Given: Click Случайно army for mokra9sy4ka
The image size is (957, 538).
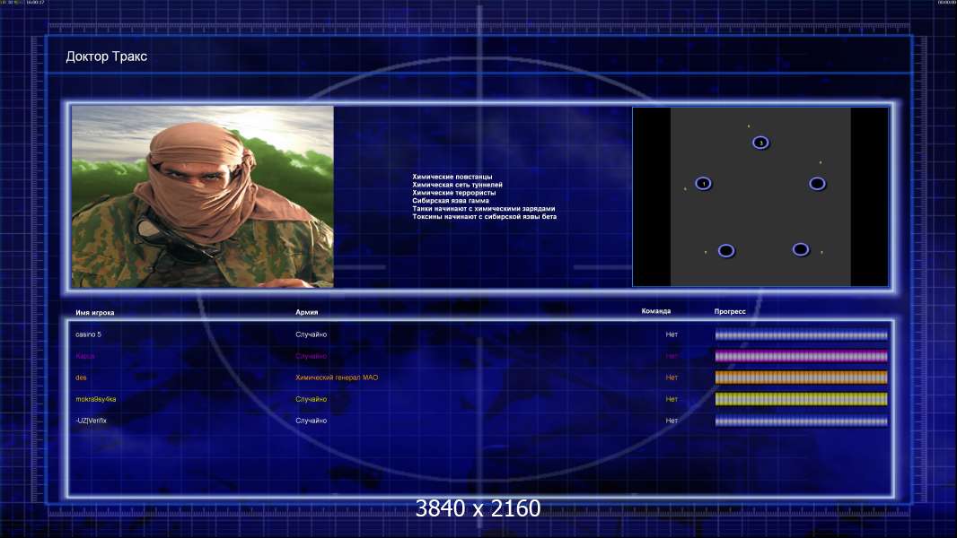Looking at the screenshot, I should tap(312, 399).
